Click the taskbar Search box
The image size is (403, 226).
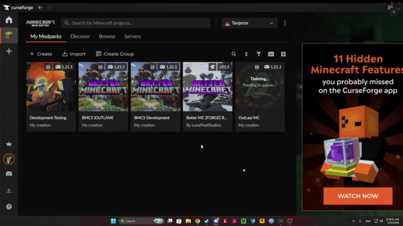coord(142,221)
